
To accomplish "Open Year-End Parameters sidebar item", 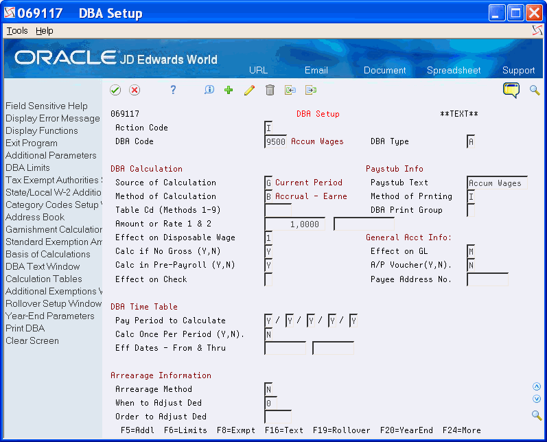I will (50, 316).
